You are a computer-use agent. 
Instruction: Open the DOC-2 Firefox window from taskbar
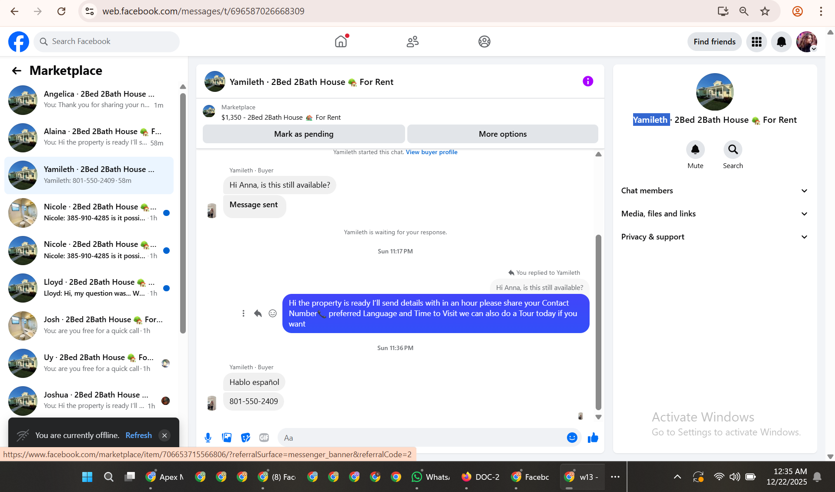point(480,477)
